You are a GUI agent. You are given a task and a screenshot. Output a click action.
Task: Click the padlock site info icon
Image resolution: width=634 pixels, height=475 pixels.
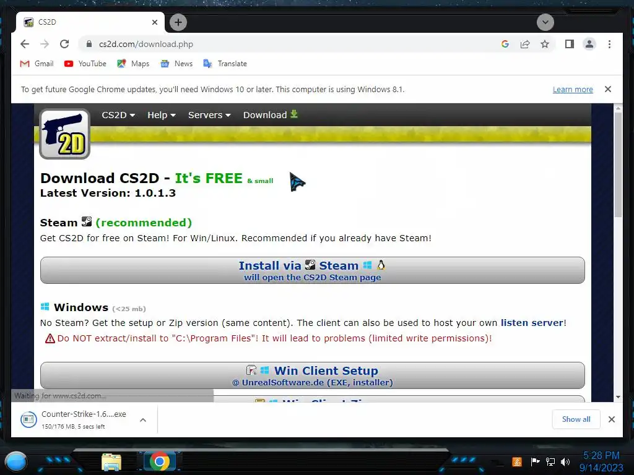(89, 44)
